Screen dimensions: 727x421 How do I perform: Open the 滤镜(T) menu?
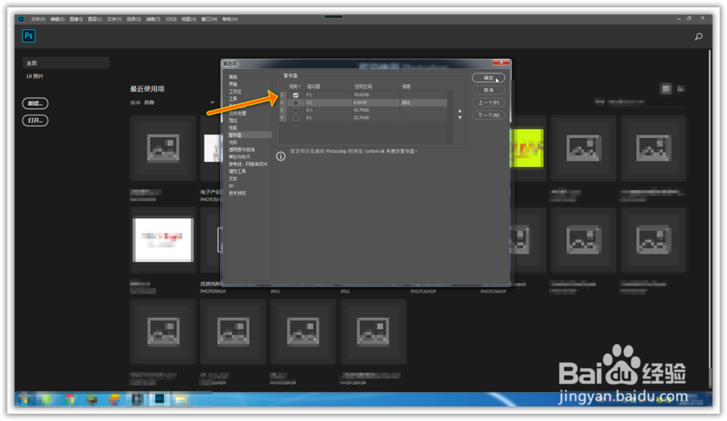(x=153, y=19)
